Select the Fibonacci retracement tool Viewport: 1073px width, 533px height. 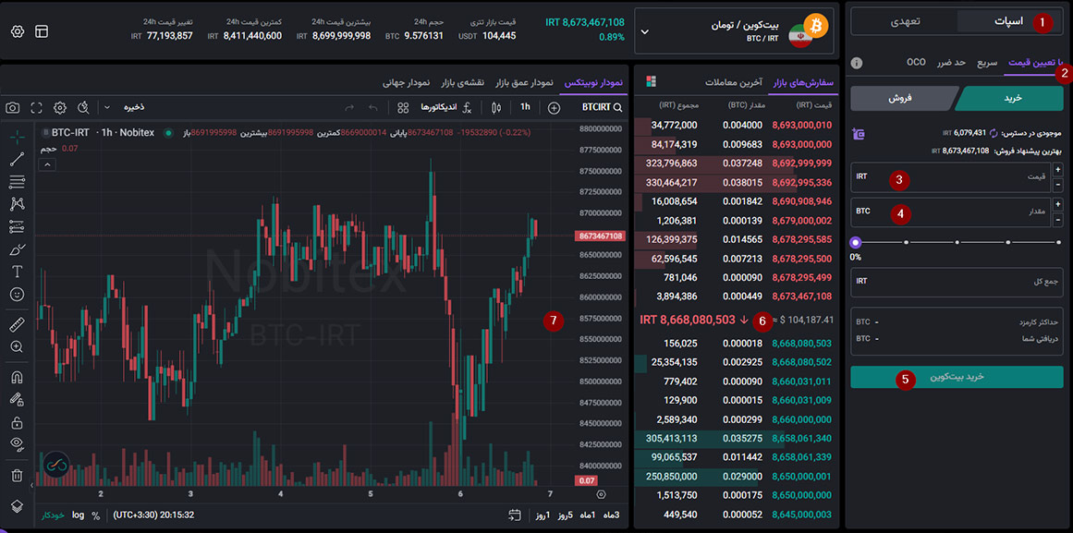pyautogui.click(x=18, y=182)
